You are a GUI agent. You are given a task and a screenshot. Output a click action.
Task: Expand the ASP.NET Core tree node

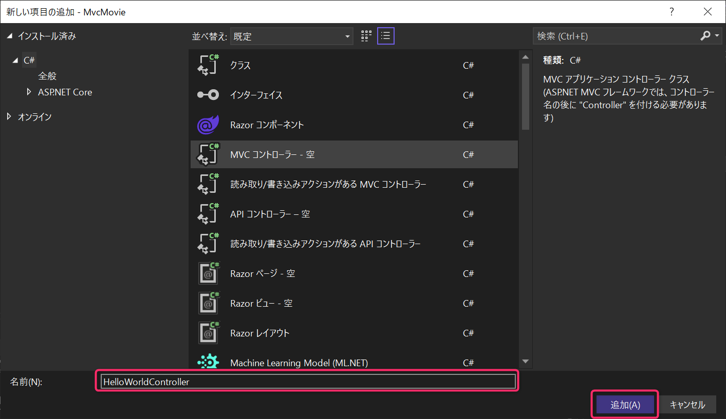[29, 92]
